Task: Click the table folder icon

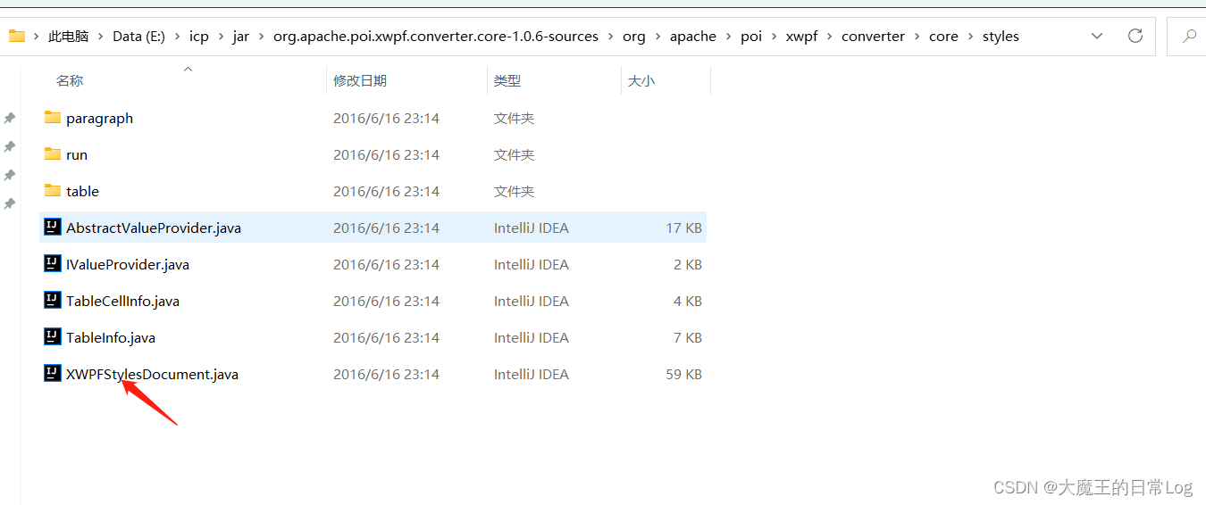Action: pos(52,191)
